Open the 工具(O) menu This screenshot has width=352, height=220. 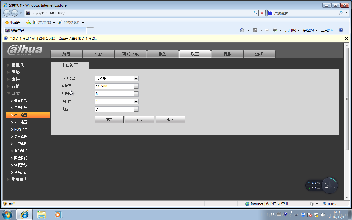point(328,30)
